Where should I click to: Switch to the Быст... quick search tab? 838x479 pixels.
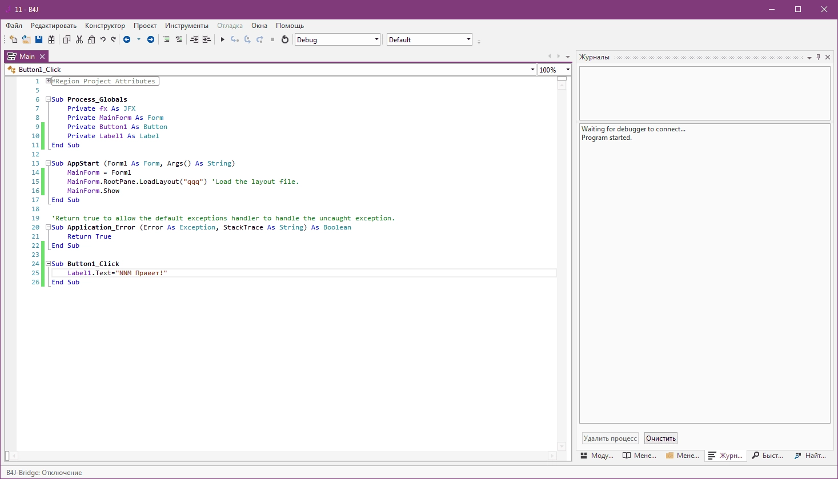click(x=768, y=456)
